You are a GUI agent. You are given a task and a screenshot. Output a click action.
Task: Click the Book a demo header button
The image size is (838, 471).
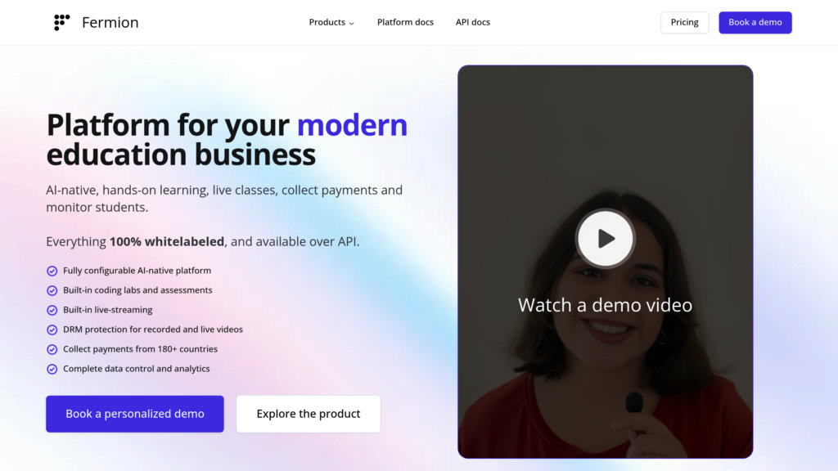(x=755, y=22)
